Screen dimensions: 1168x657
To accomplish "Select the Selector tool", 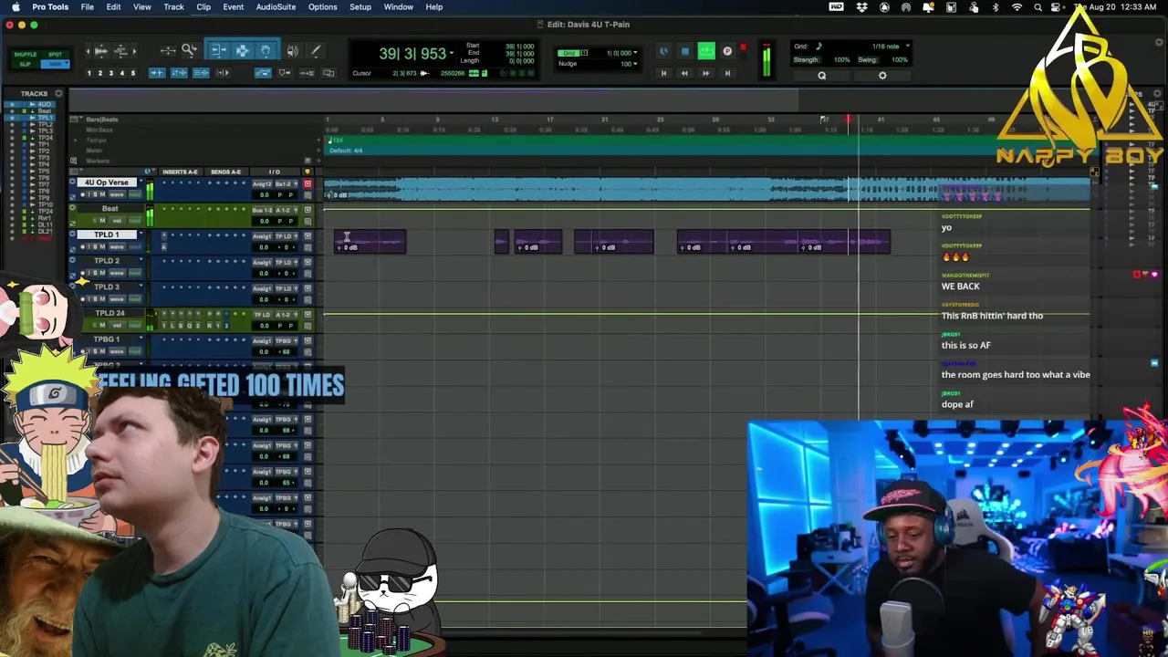I will (x=242, y=51).
